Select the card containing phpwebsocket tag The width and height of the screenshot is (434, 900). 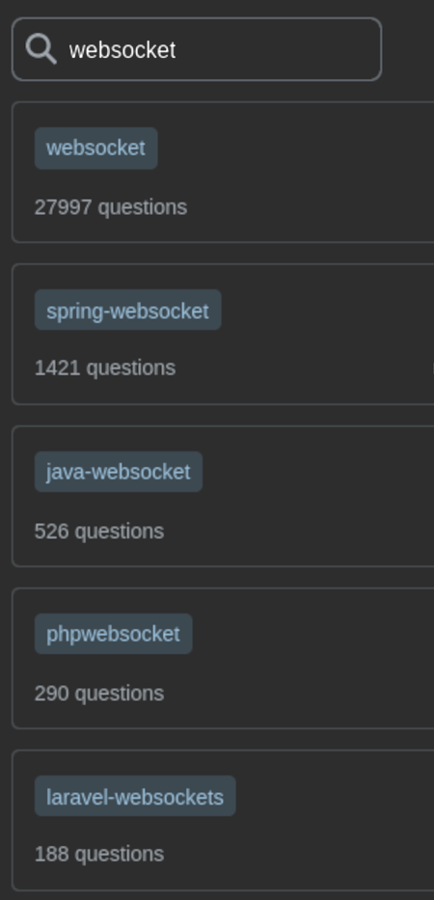(x=223, y=658)
